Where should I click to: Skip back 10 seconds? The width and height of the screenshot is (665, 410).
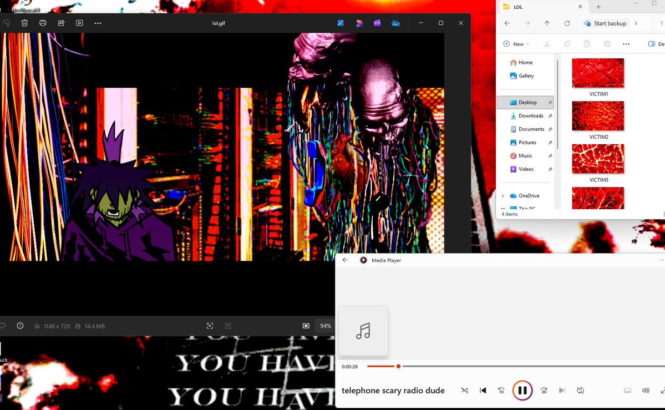(x=501, y=391)
